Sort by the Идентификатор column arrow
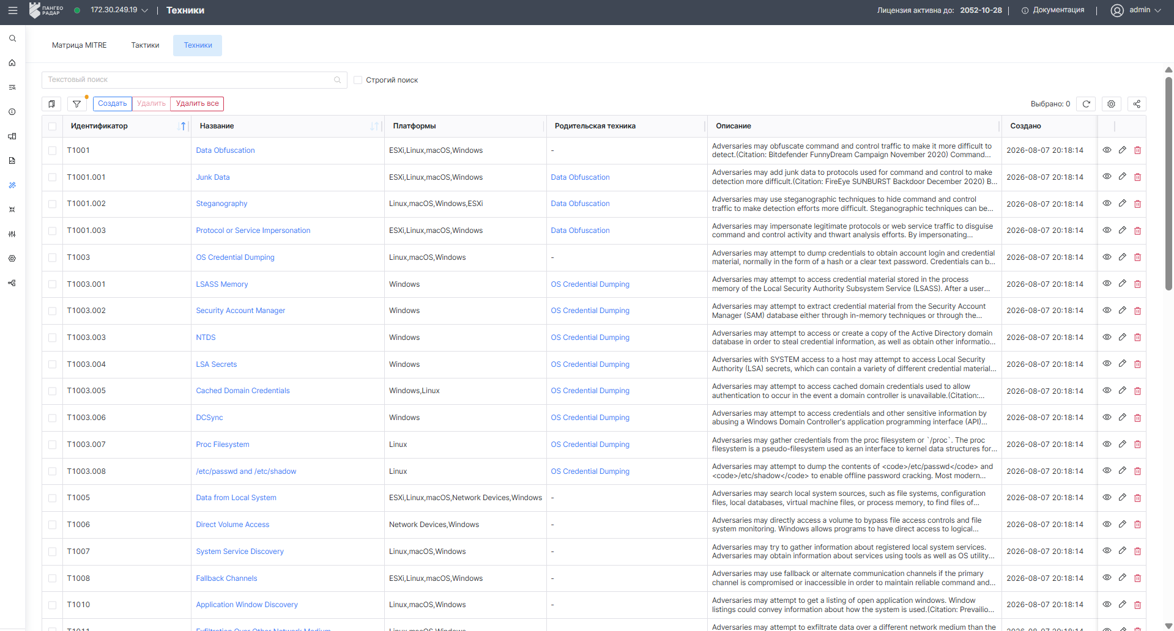 click(183, 127)
